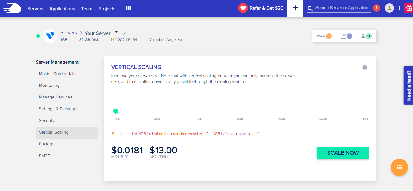The width and height of the screenshot is (413, 191).
Task: Expand the Your Server dropdown arrow
Action: tap(117, 32)
